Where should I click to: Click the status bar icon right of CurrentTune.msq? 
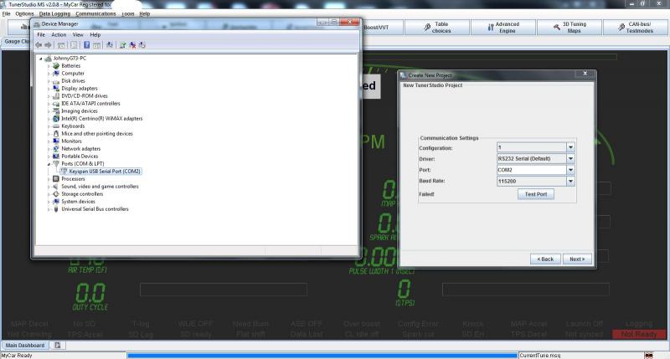[648, 356]
